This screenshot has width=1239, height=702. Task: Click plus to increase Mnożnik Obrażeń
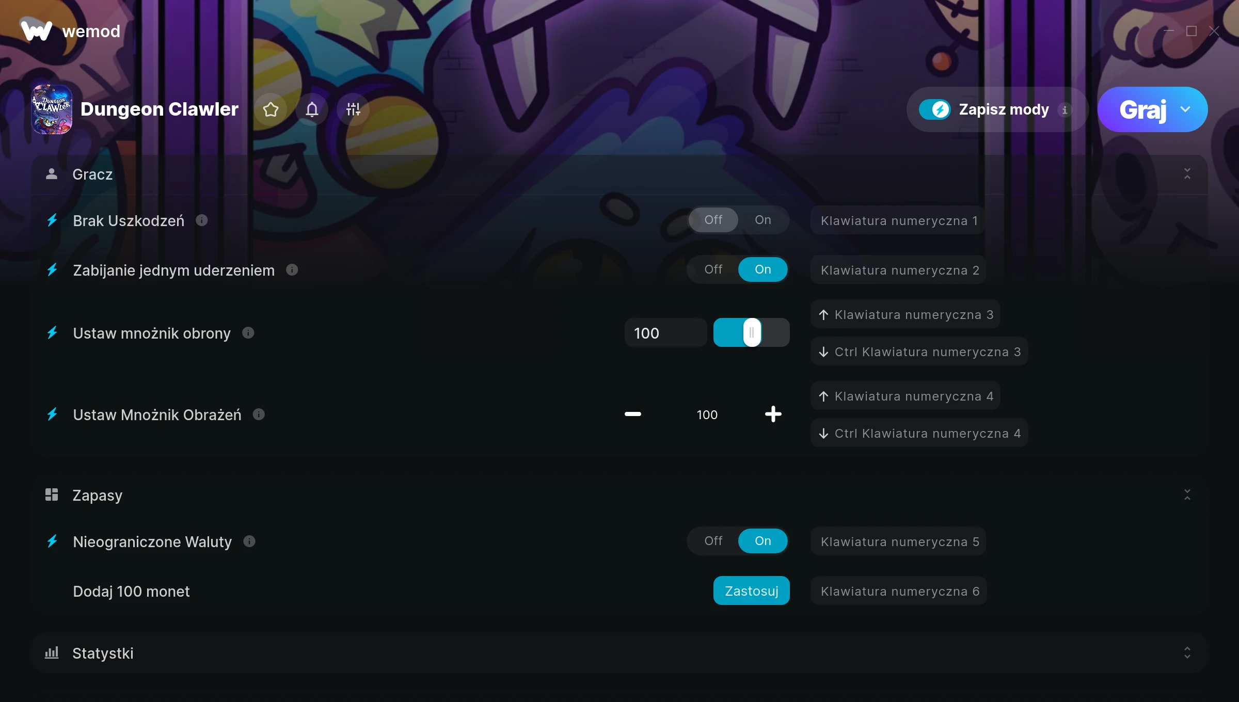773,414
